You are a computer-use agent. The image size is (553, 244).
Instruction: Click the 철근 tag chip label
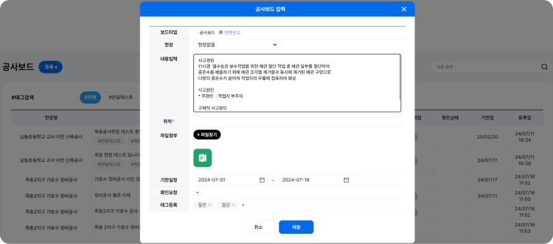202,205
